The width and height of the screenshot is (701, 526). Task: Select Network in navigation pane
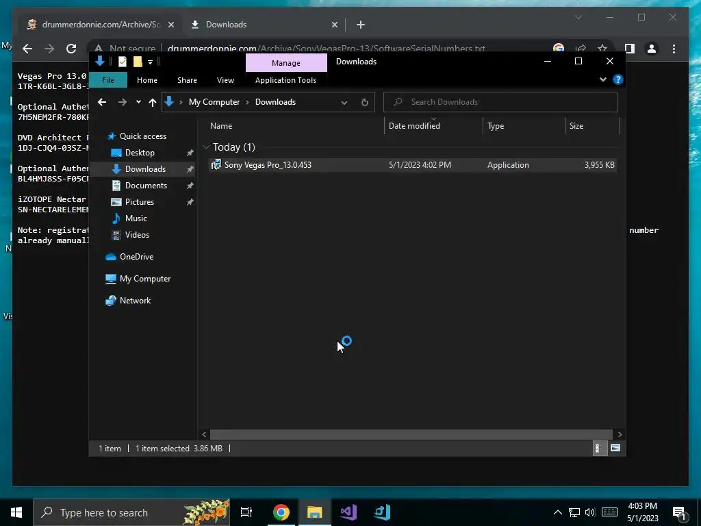click(135, 301)
